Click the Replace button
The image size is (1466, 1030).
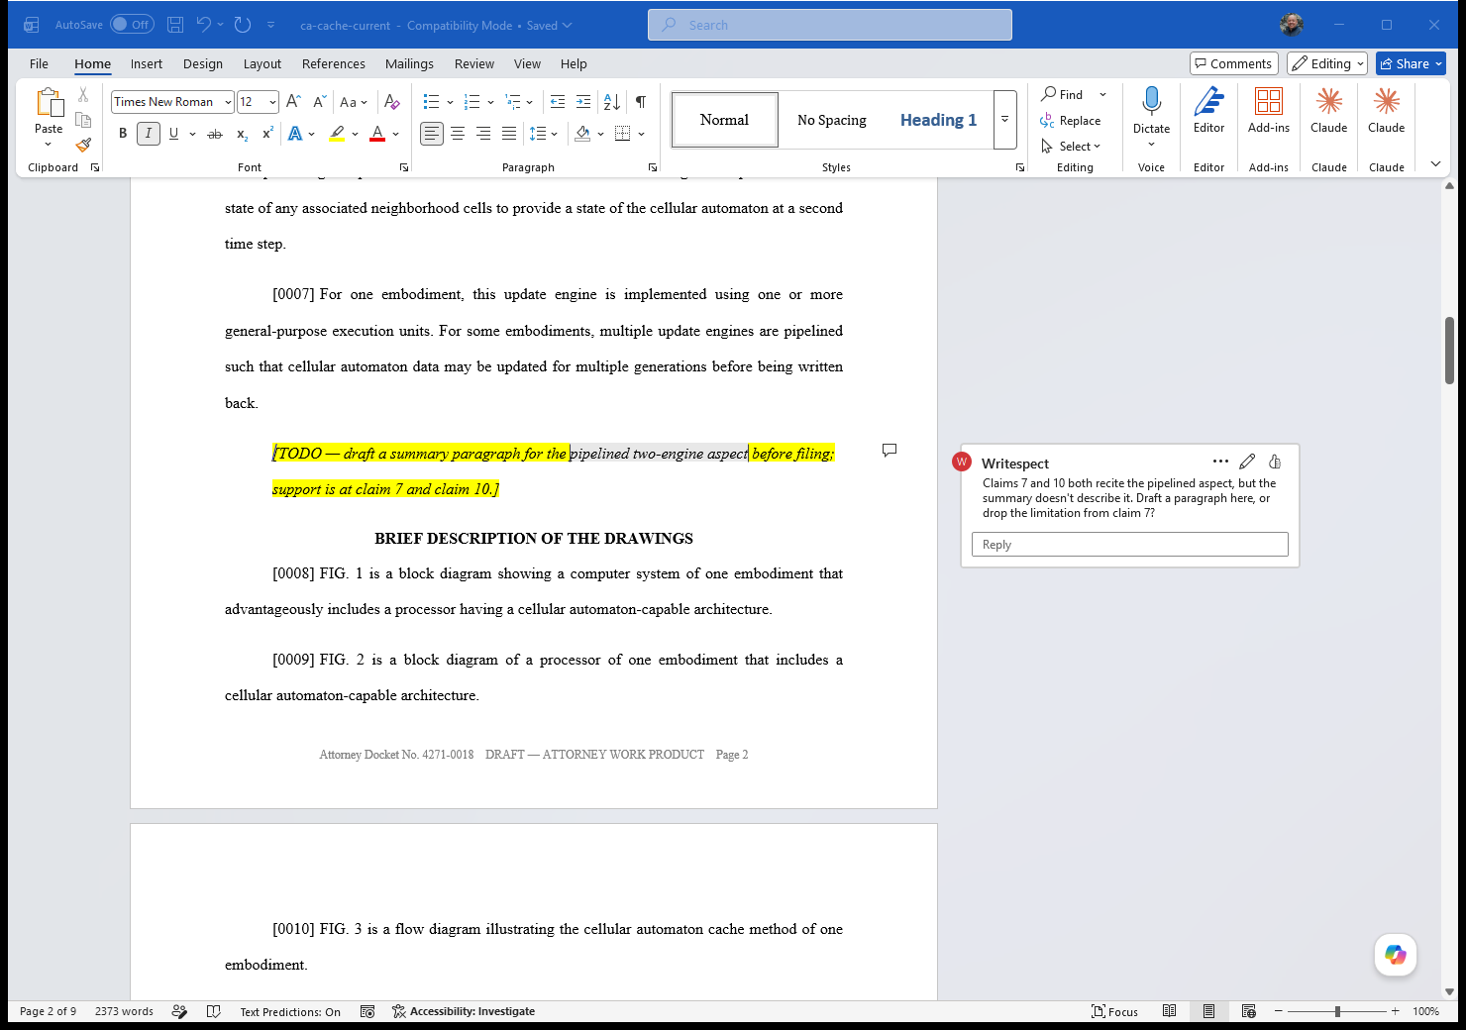(x=1071, y=120)
